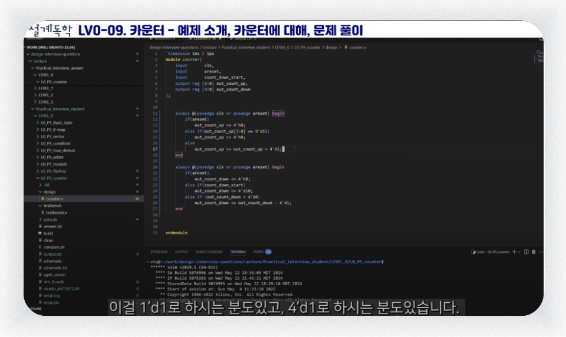This screenshot has height=337, width=566.
Task: Open the schematic file
Action: [x=52, y=261]
